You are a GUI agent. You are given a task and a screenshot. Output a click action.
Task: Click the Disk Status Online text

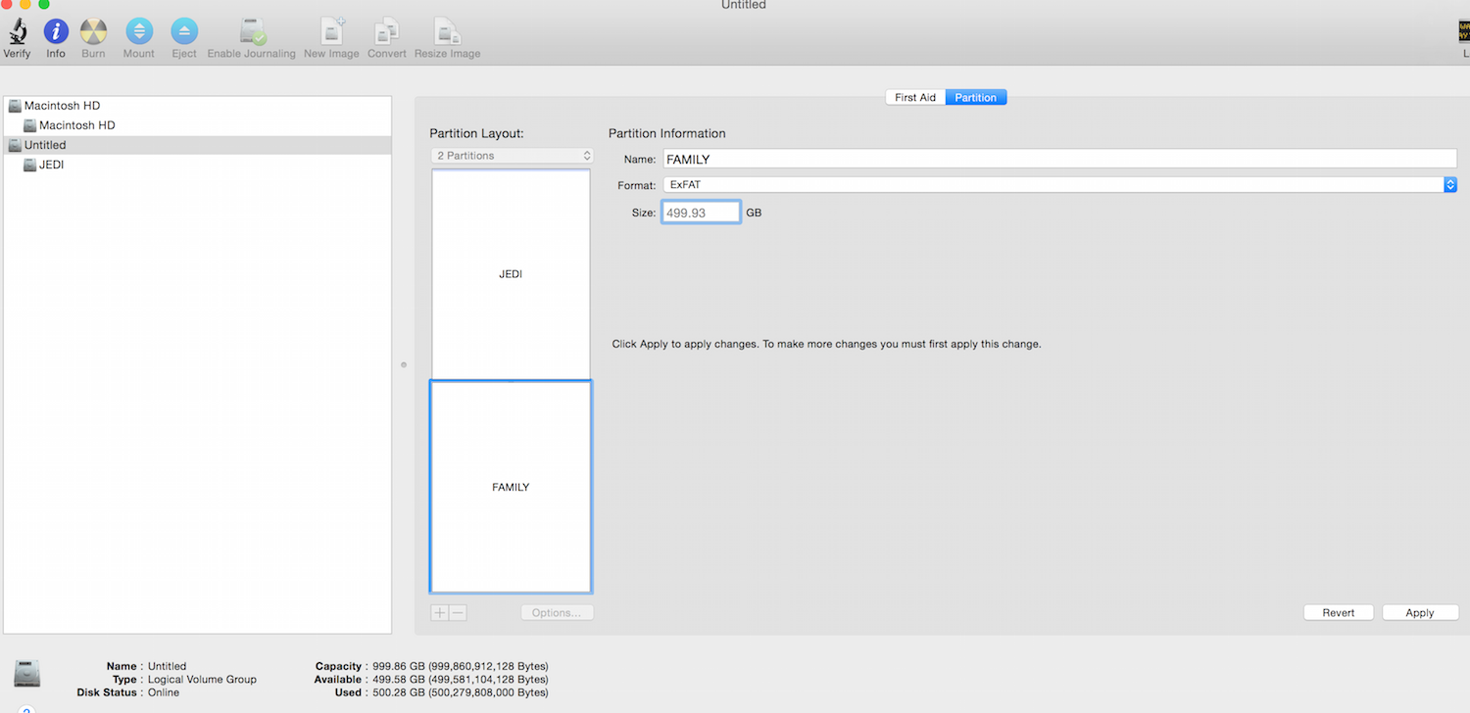click(164, 692)
